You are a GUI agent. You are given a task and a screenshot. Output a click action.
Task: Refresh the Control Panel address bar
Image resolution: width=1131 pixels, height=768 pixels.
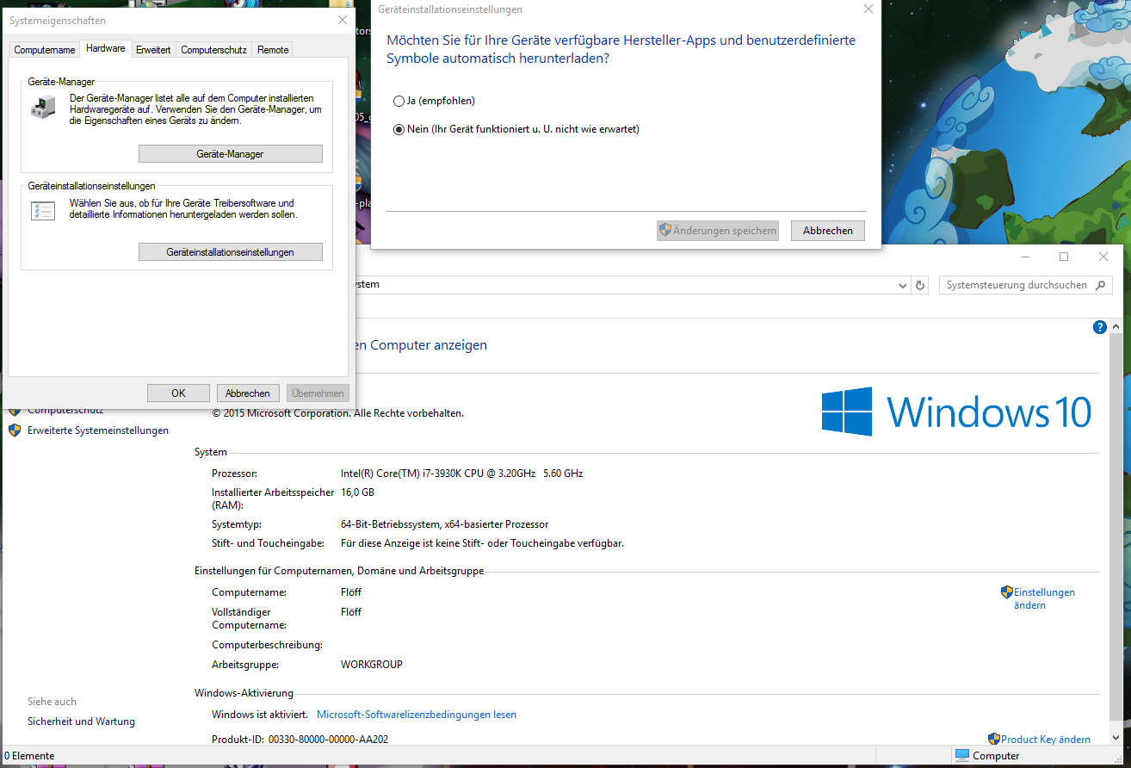click(920, 285)
